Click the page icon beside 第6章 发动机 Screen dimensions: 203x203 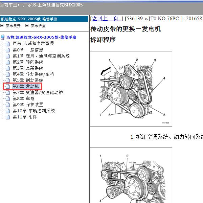pyautogui.click(x=8, y=87)
